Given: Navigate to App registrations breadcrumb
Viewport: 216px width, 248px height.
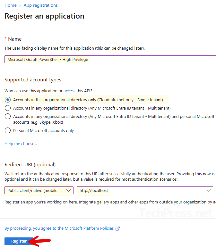Looking at the screenshot, I should pos(41,5).
